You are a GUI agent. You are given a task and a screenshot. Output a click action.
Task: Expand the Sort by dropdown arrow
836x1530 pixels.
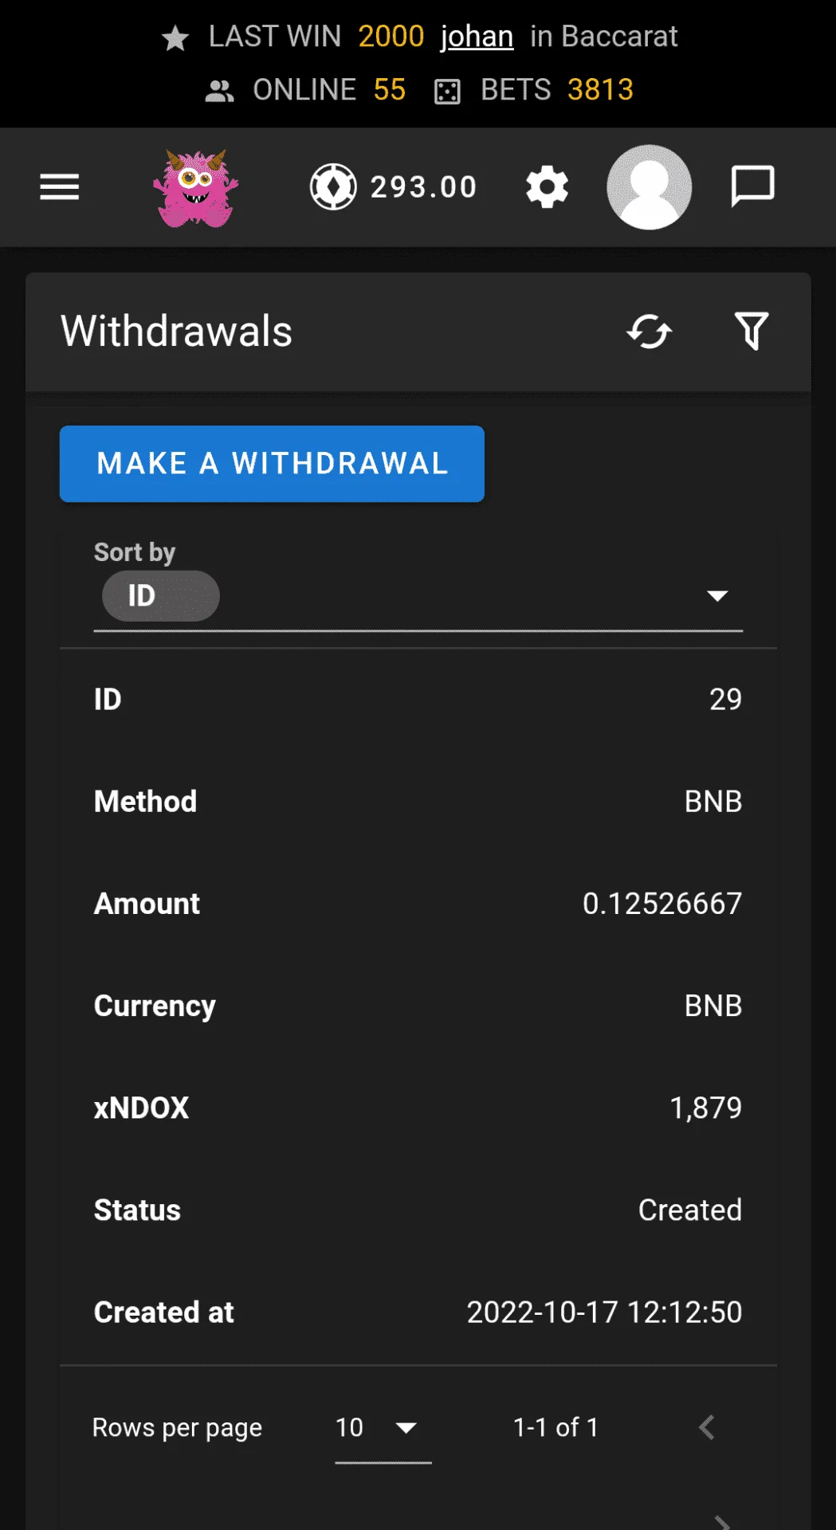717,596
